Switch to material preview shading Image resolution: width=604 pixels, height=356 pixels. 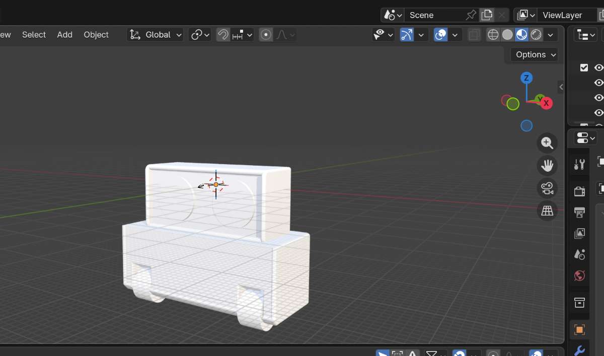(522, 35)
